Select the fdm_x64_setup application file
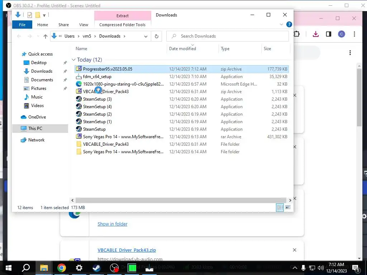This screenshot has height=275, width=367. (182, 77)
